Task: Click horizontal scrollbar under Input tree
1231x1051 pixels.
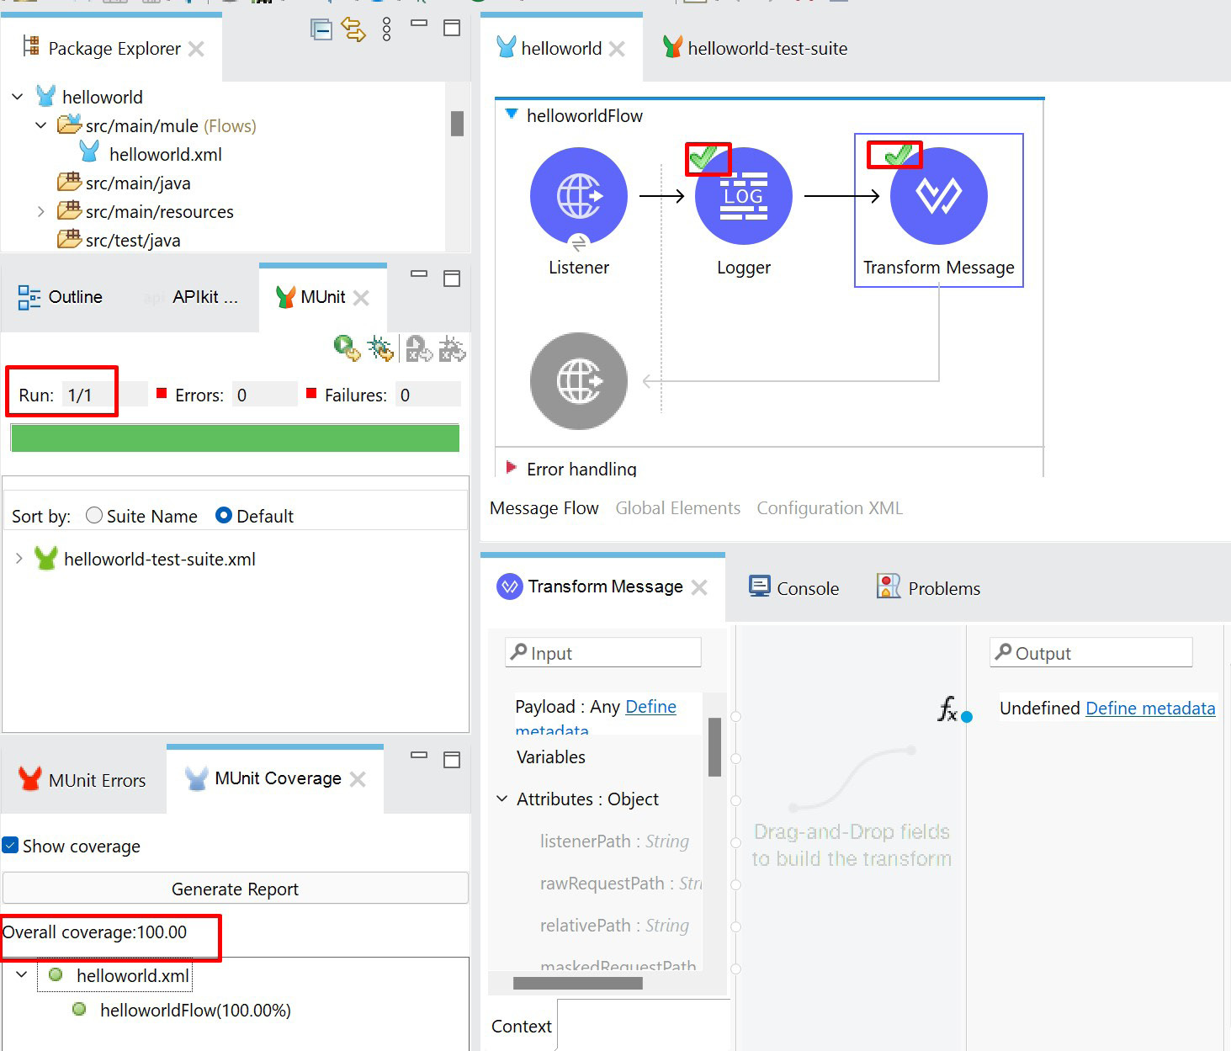Action: (578, 983)
